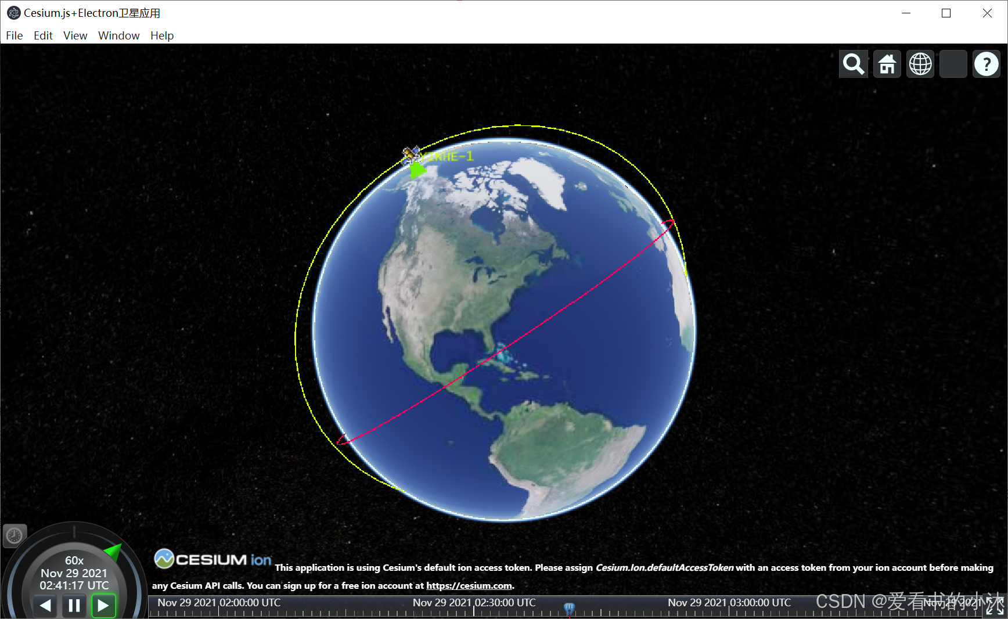
Task: Click timeline at 02:00:00 UTC label
Action: coord(219,603)
